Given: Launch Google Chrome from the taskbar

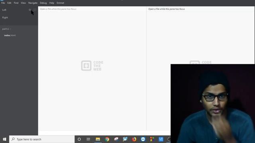Looking at the screenshot, I should 107,139.
